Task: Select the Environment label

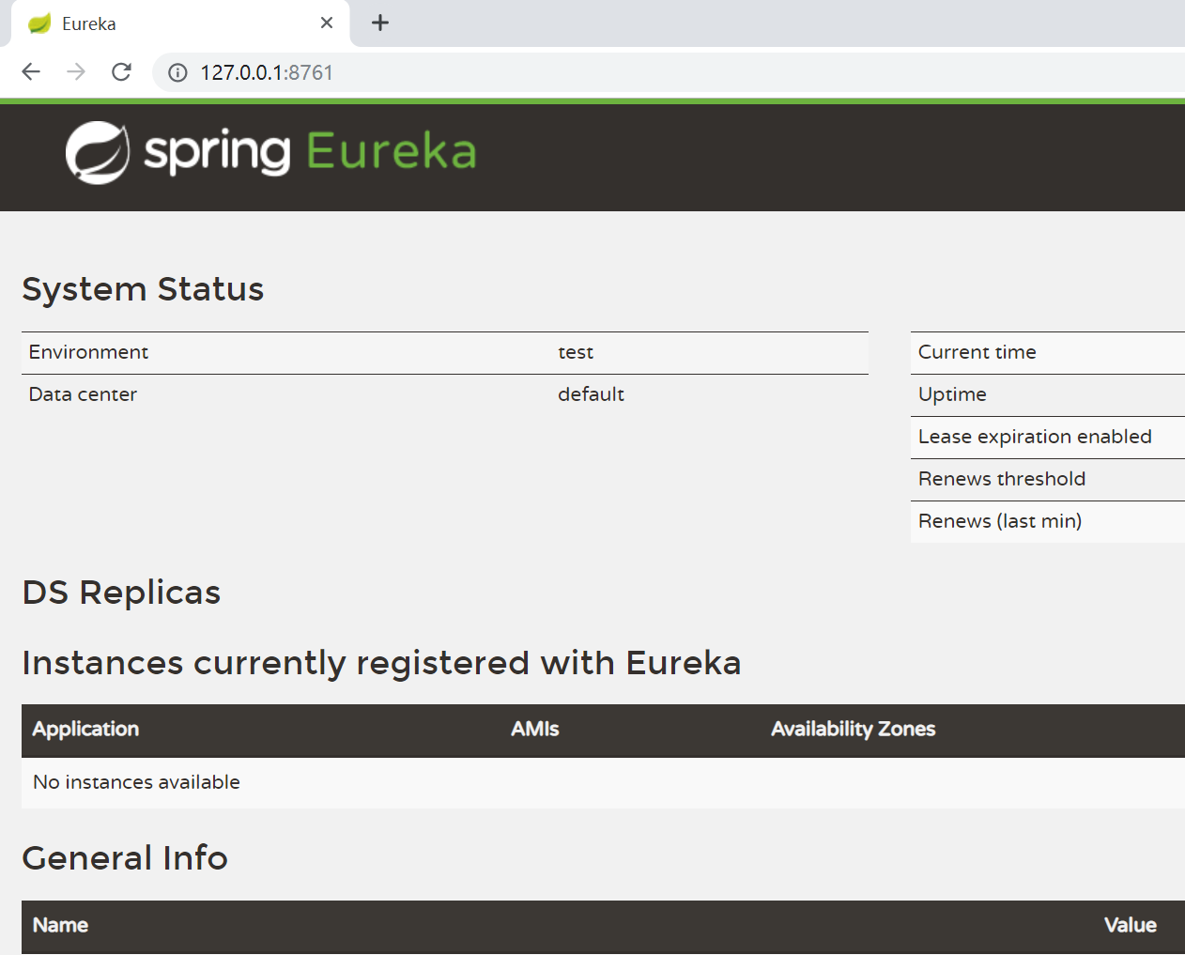Action: [x=88, y=352]
